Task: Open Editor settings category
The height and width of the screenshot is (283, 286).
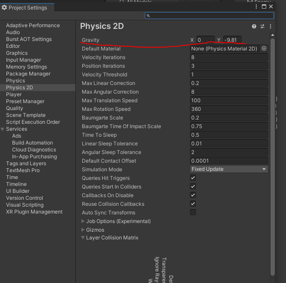Action: tap(13, 46)
